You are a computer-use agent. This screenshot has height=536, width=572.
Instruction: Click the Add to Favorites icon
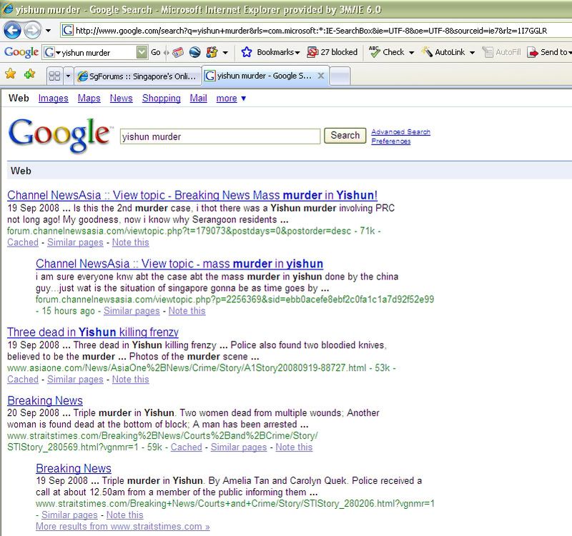[29, 74]
